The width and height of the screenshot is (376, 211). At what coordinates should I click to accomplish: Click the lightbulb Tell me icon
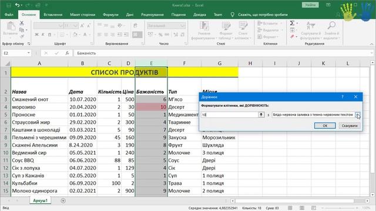pos(232,15)
